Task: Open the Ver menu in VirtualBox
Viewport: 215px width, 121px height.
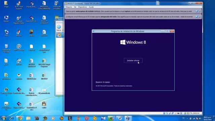Action: [x=75, y=7]
